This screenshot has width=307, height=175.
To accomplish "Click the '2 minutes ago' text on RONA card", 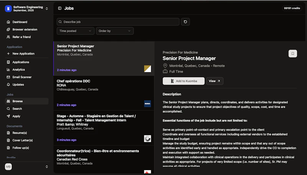I will pyautogui.click(x=66, y=105).
